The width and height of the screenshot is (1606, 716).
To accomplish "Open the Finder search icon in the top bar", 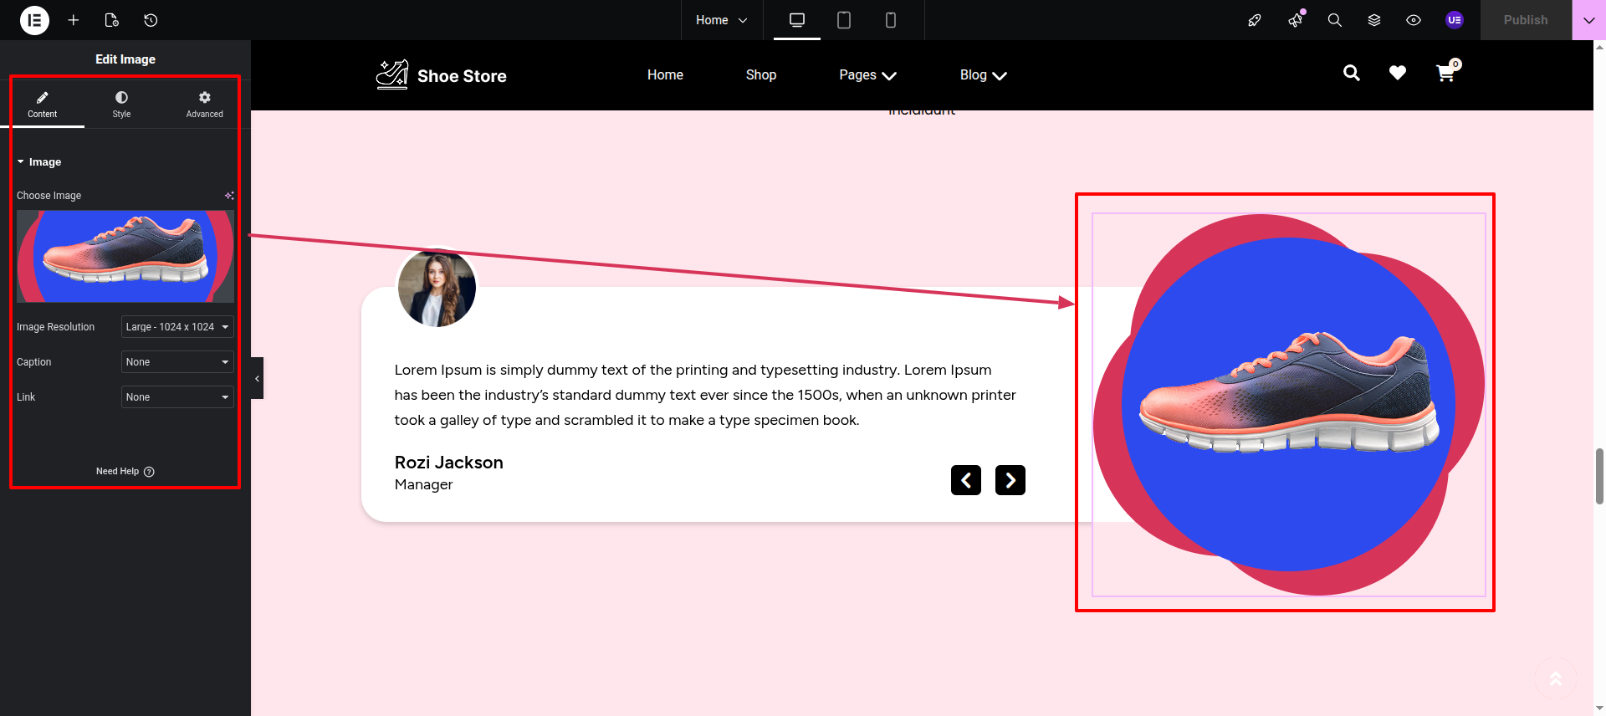I will point(1334,20).
